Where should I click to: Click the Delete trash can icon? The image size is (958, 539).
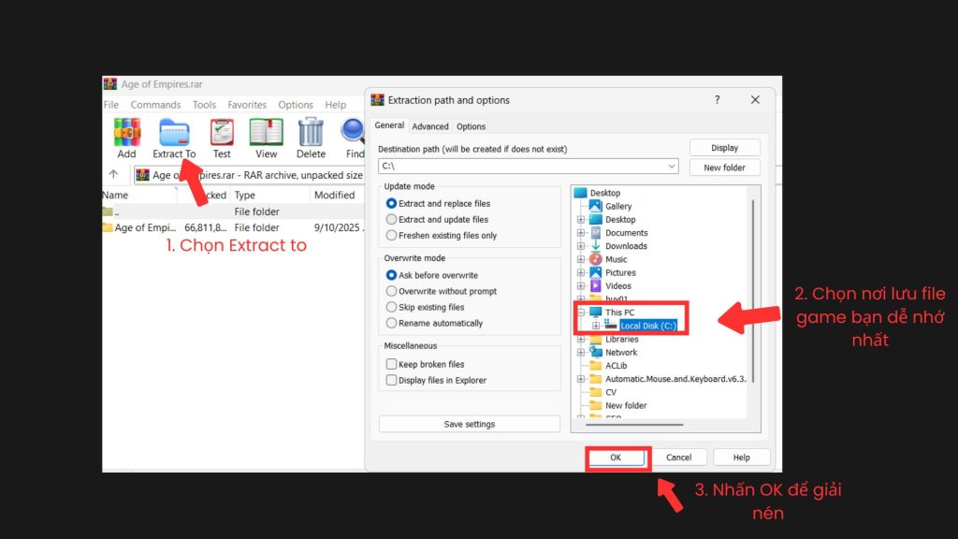point(311,133)
